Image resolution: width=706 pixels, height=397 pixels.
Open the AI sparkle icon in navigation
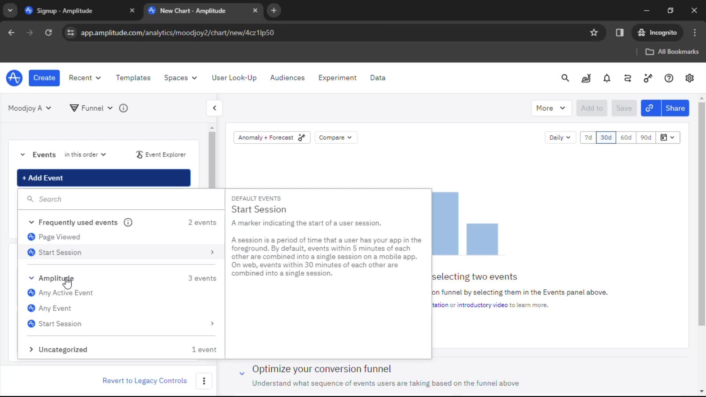tap(648, 78)
